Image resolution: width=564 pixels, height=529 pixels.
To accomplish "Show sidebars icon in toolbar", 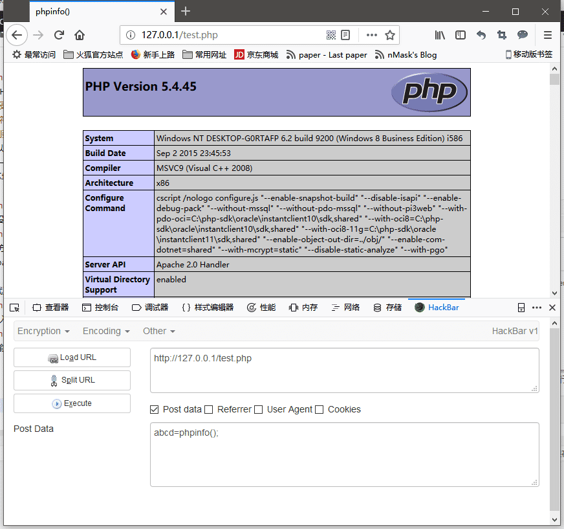I will (x=461, y=35).
